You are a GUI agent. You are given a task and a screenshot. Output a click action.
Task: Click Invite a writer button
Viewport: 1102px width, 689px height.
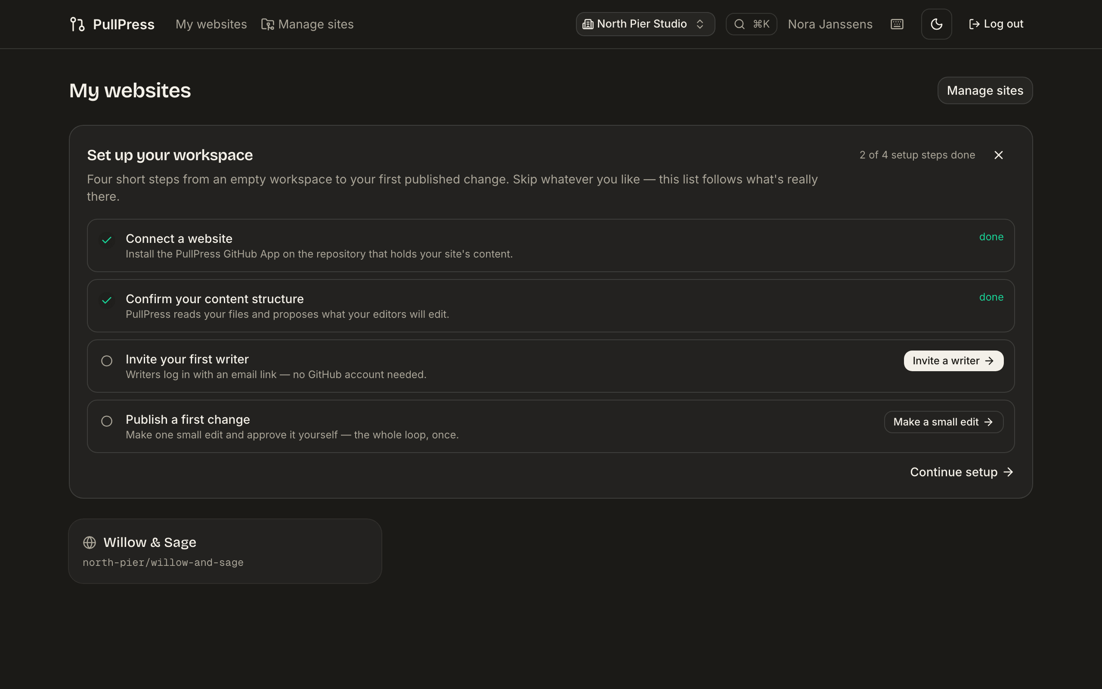click(x=953, y=361)
